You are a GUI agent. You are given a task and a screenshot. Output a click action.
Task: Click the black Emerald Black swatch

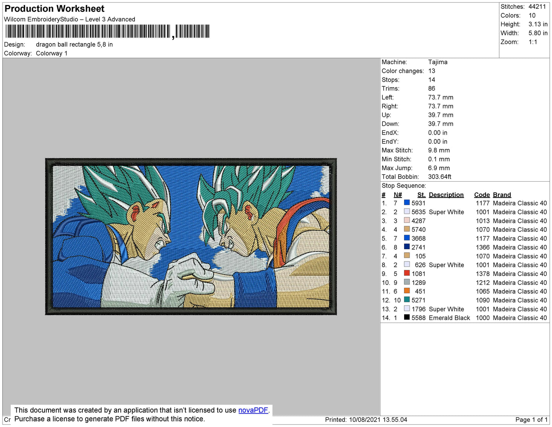[x=407, y=317]
